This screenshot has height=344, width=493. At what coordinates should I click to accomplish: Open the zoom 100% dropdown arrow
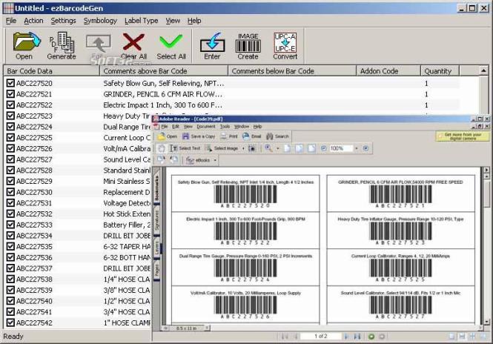pos(357,148)
